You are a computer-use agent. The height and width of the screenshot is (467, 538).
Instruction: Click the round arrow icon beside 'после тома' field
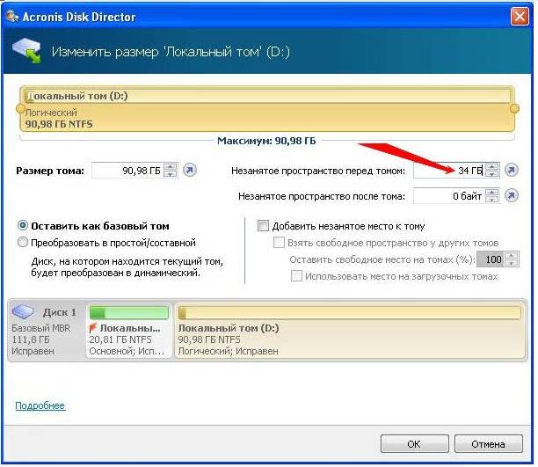click(511, 196)
